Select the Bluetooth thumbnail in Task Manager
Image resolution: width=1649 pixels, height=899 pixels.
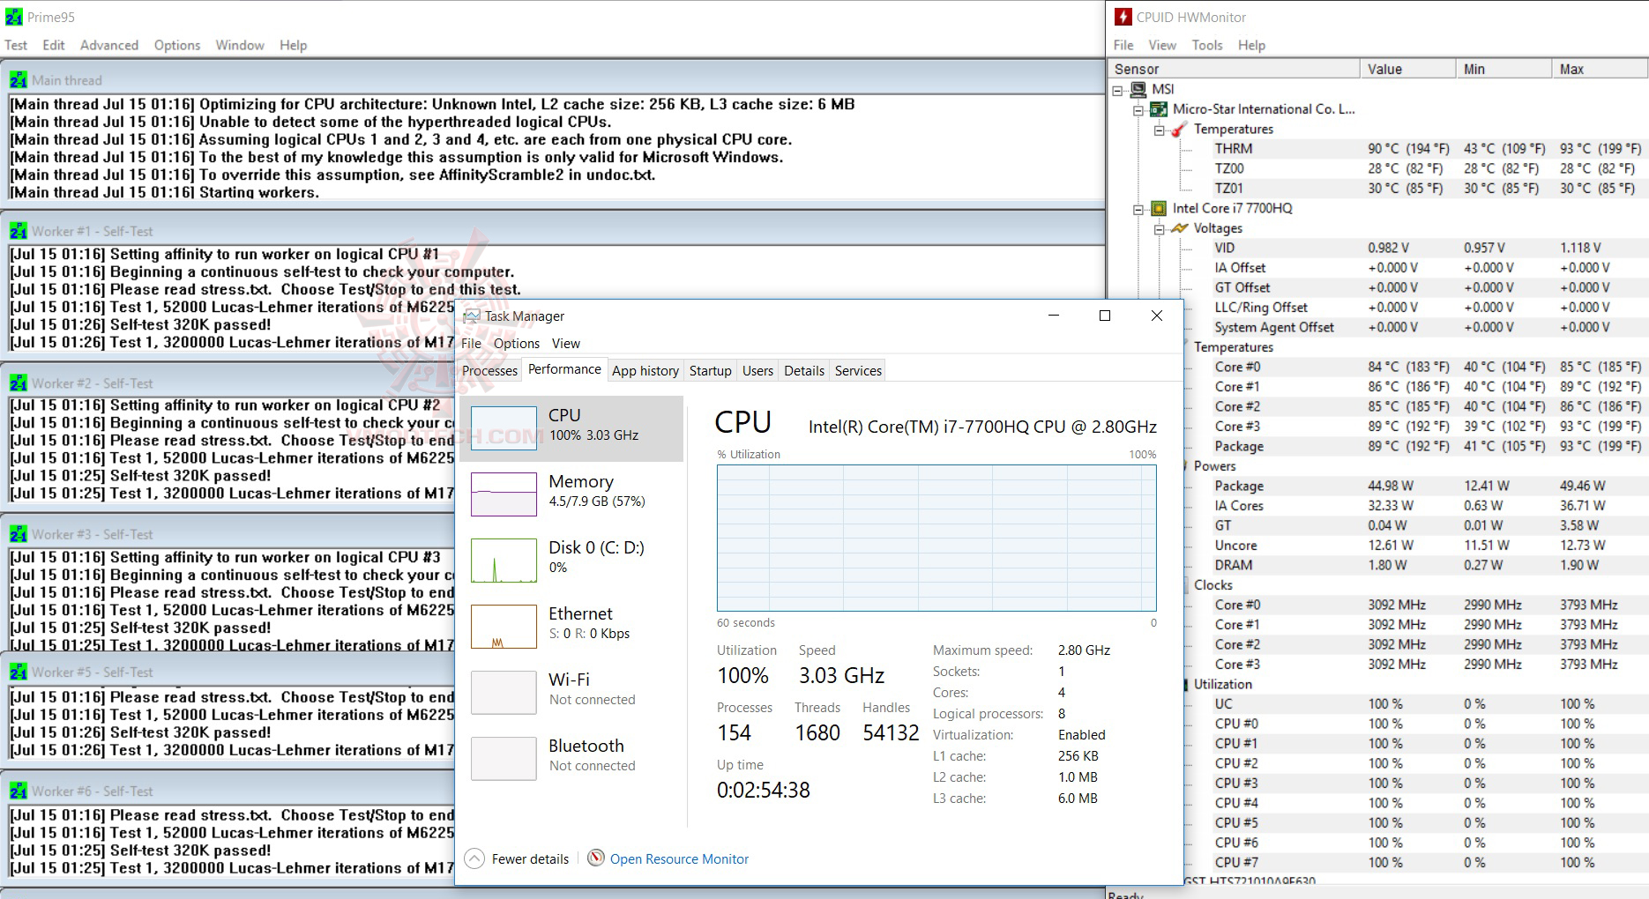(x=504, y=759)
